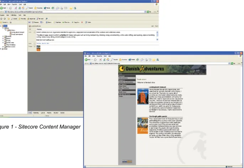Click Print icon in Sitecore browser toolbar

[x=62, y=8]
